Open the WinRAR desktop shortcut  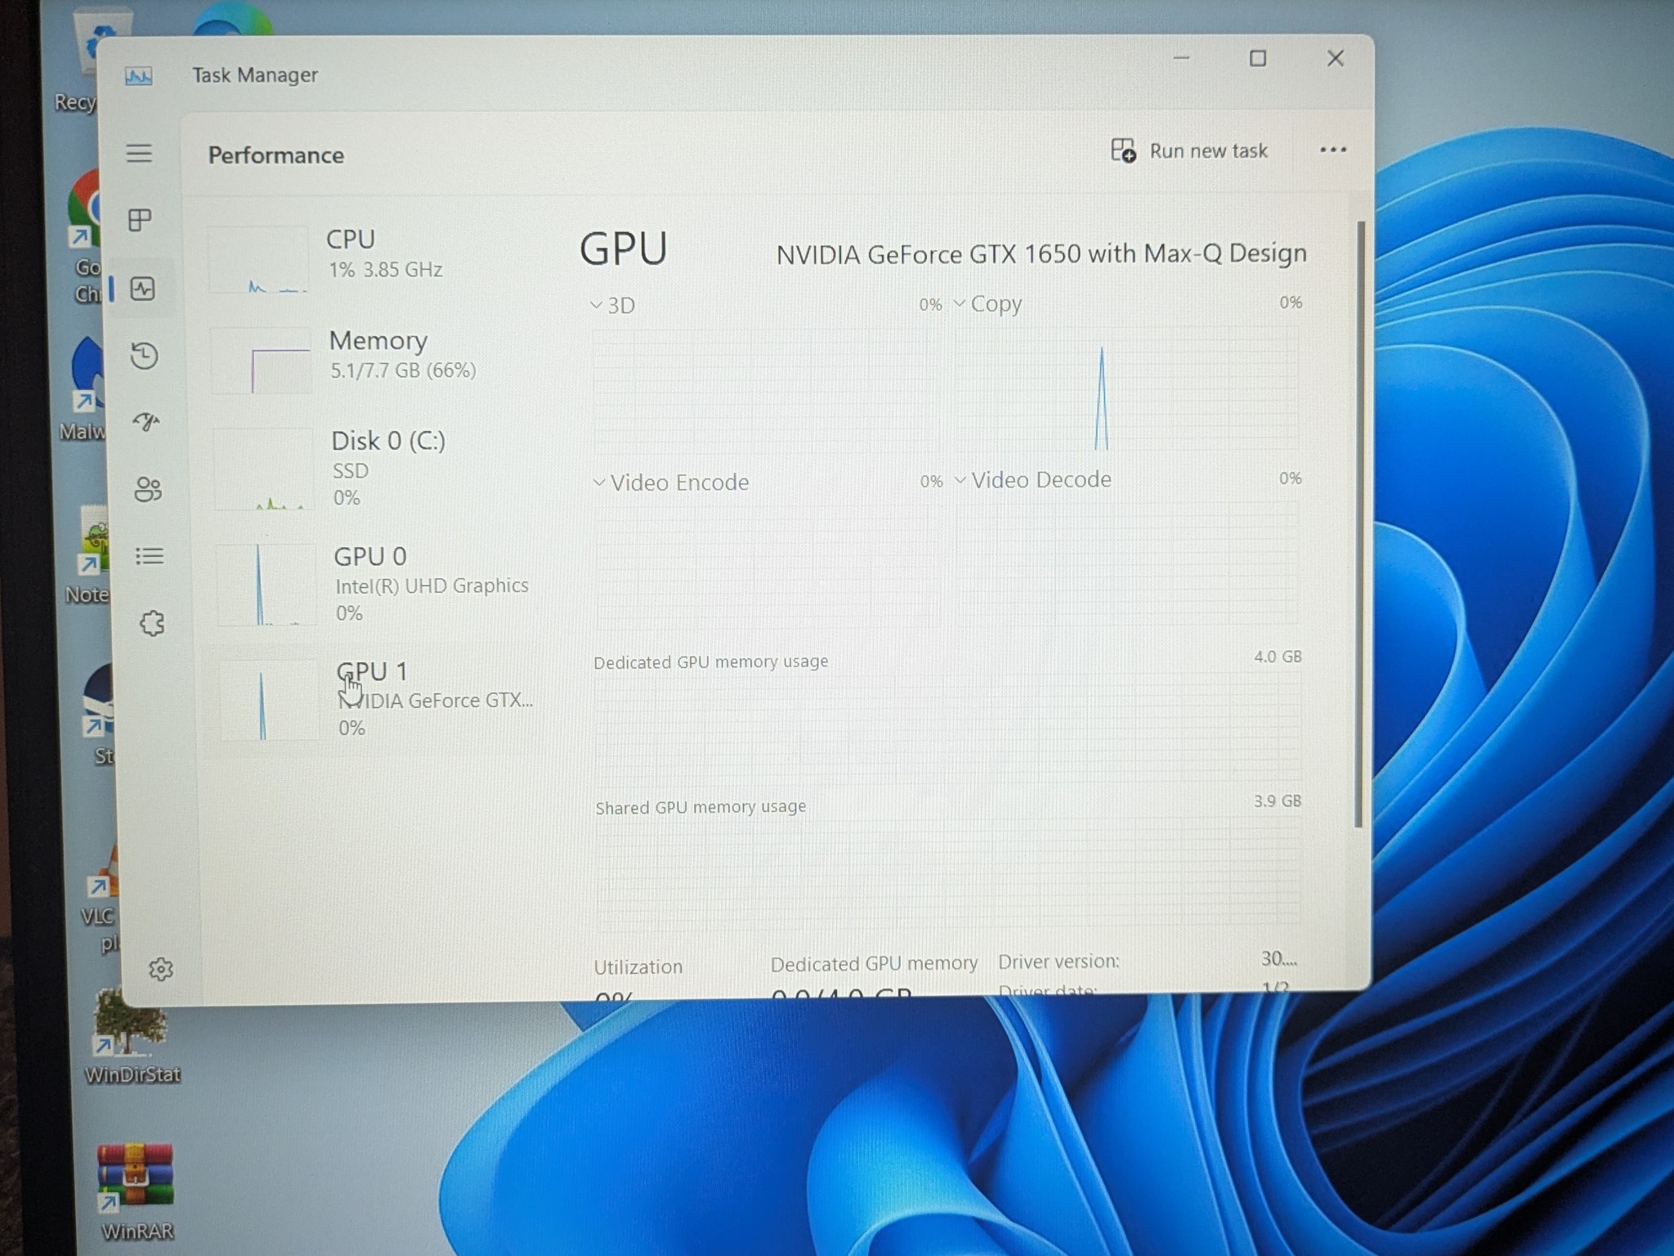[x=136, y=1190]
